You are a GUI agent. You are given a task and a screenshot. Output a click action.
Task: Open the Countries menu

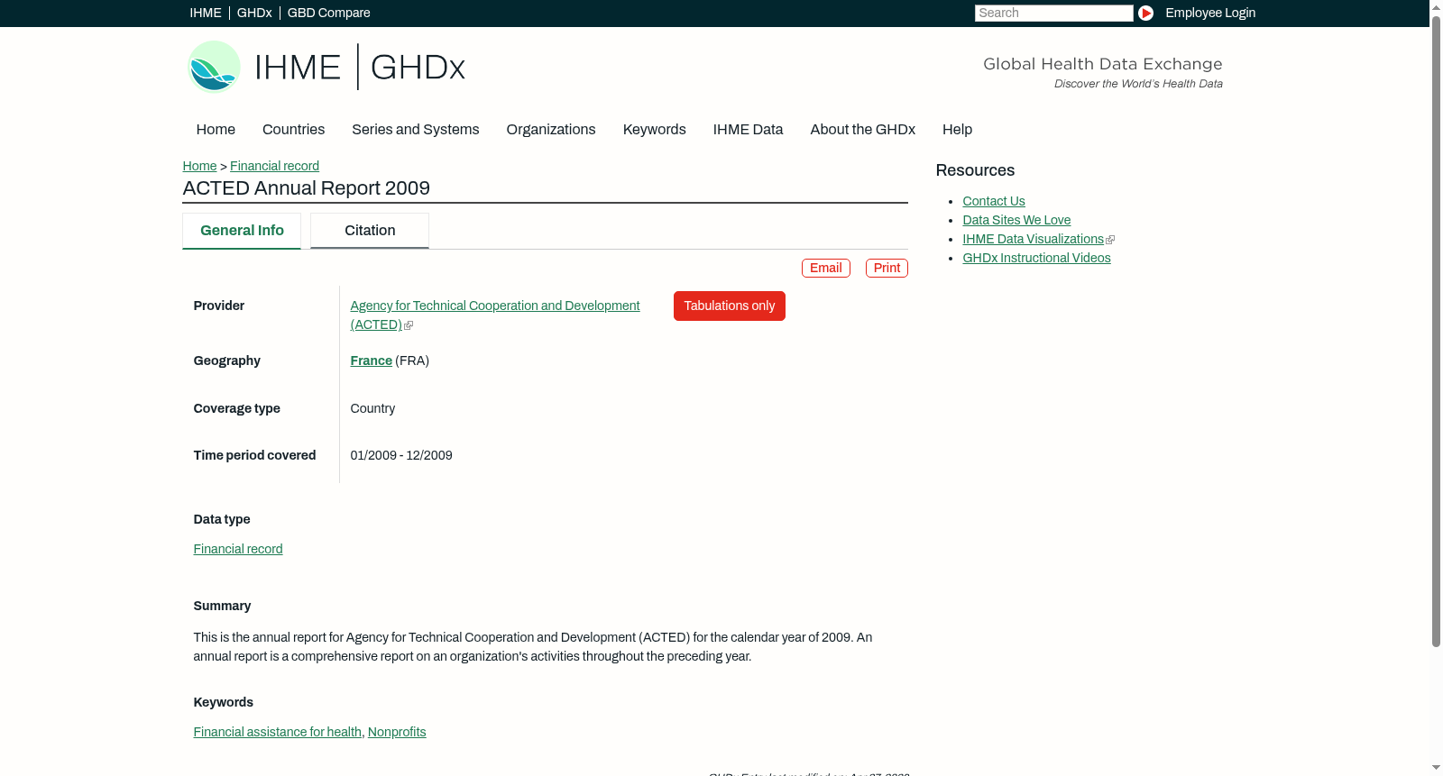293,130
